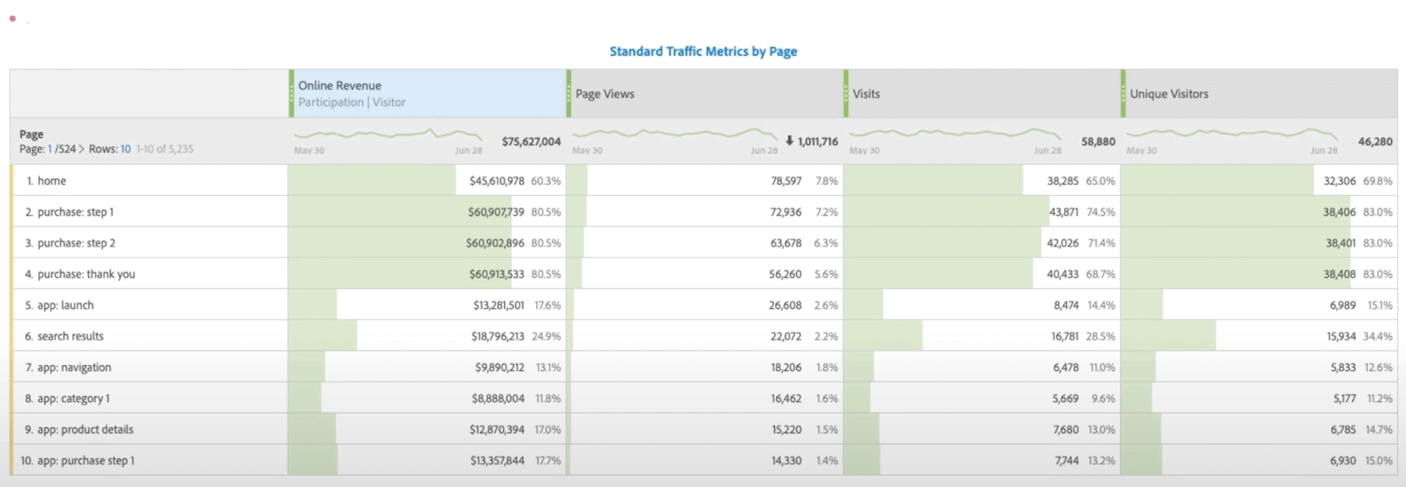Screen dimensions: 1406x487
Task: Select the Visits column header
Action: click(866, 94)
